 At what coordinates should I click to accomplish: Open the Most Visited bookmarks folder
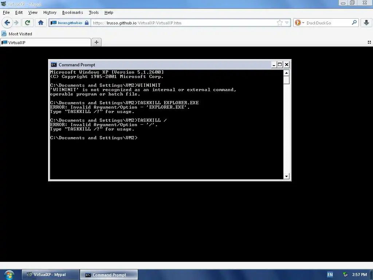pyautogui.click(x=17, y=34)
